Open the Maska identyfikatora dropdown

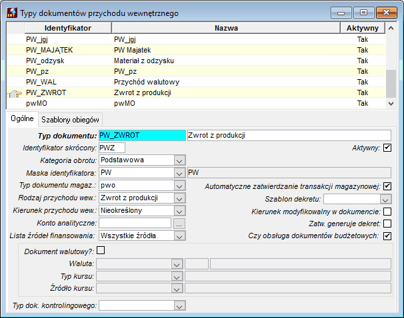point(179,173)
